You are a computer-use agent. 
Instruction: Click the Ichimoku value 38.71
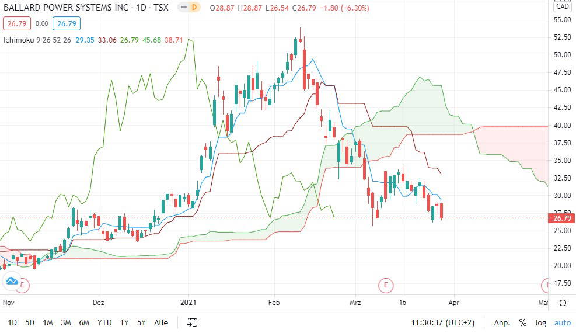[174, 40]
